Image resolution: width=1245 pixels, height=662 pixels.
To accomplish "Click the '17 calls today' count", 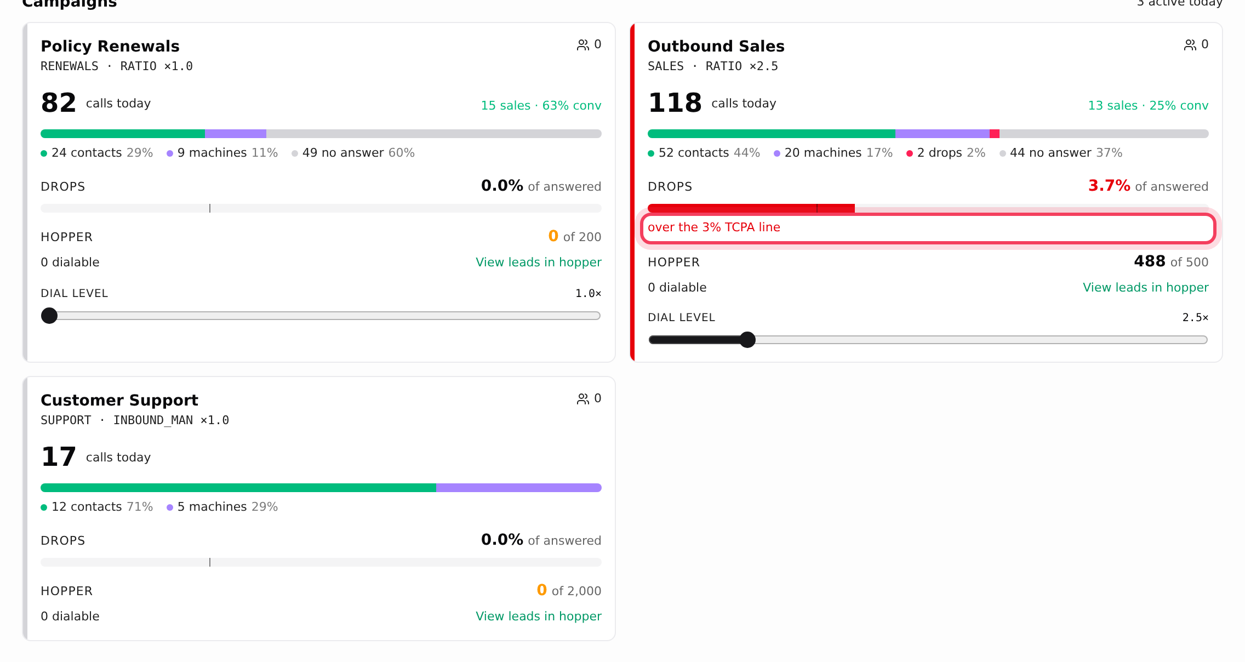I will click(96, 457).
